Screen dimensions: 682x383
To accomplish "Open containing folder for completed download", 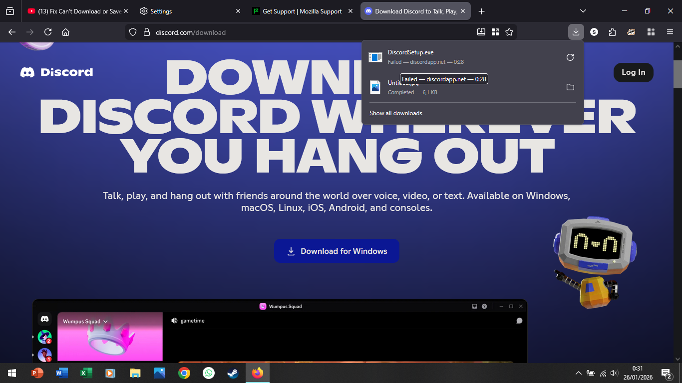I will (570, 87).
